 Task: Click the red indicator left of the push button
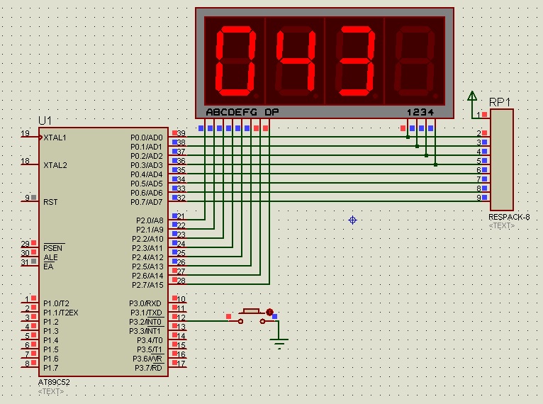[x=228, y=316]
